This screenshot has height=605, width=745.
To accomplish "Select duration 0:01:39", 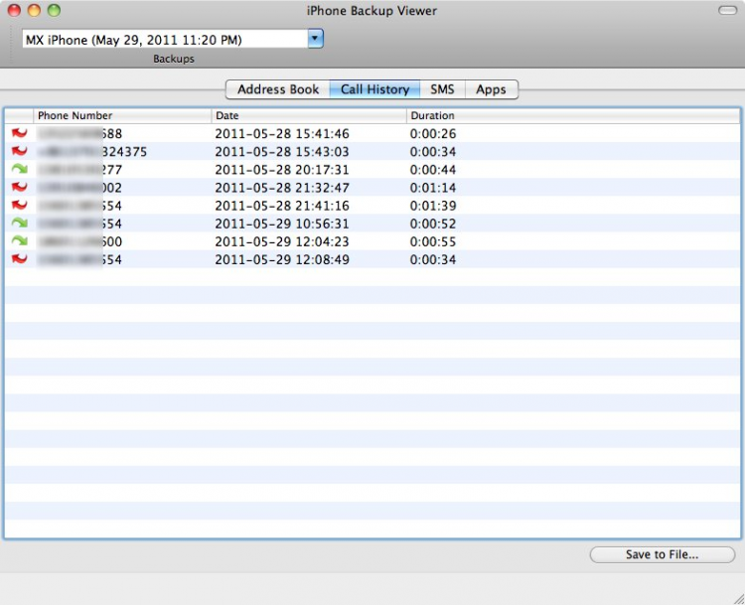I will 433,206.
